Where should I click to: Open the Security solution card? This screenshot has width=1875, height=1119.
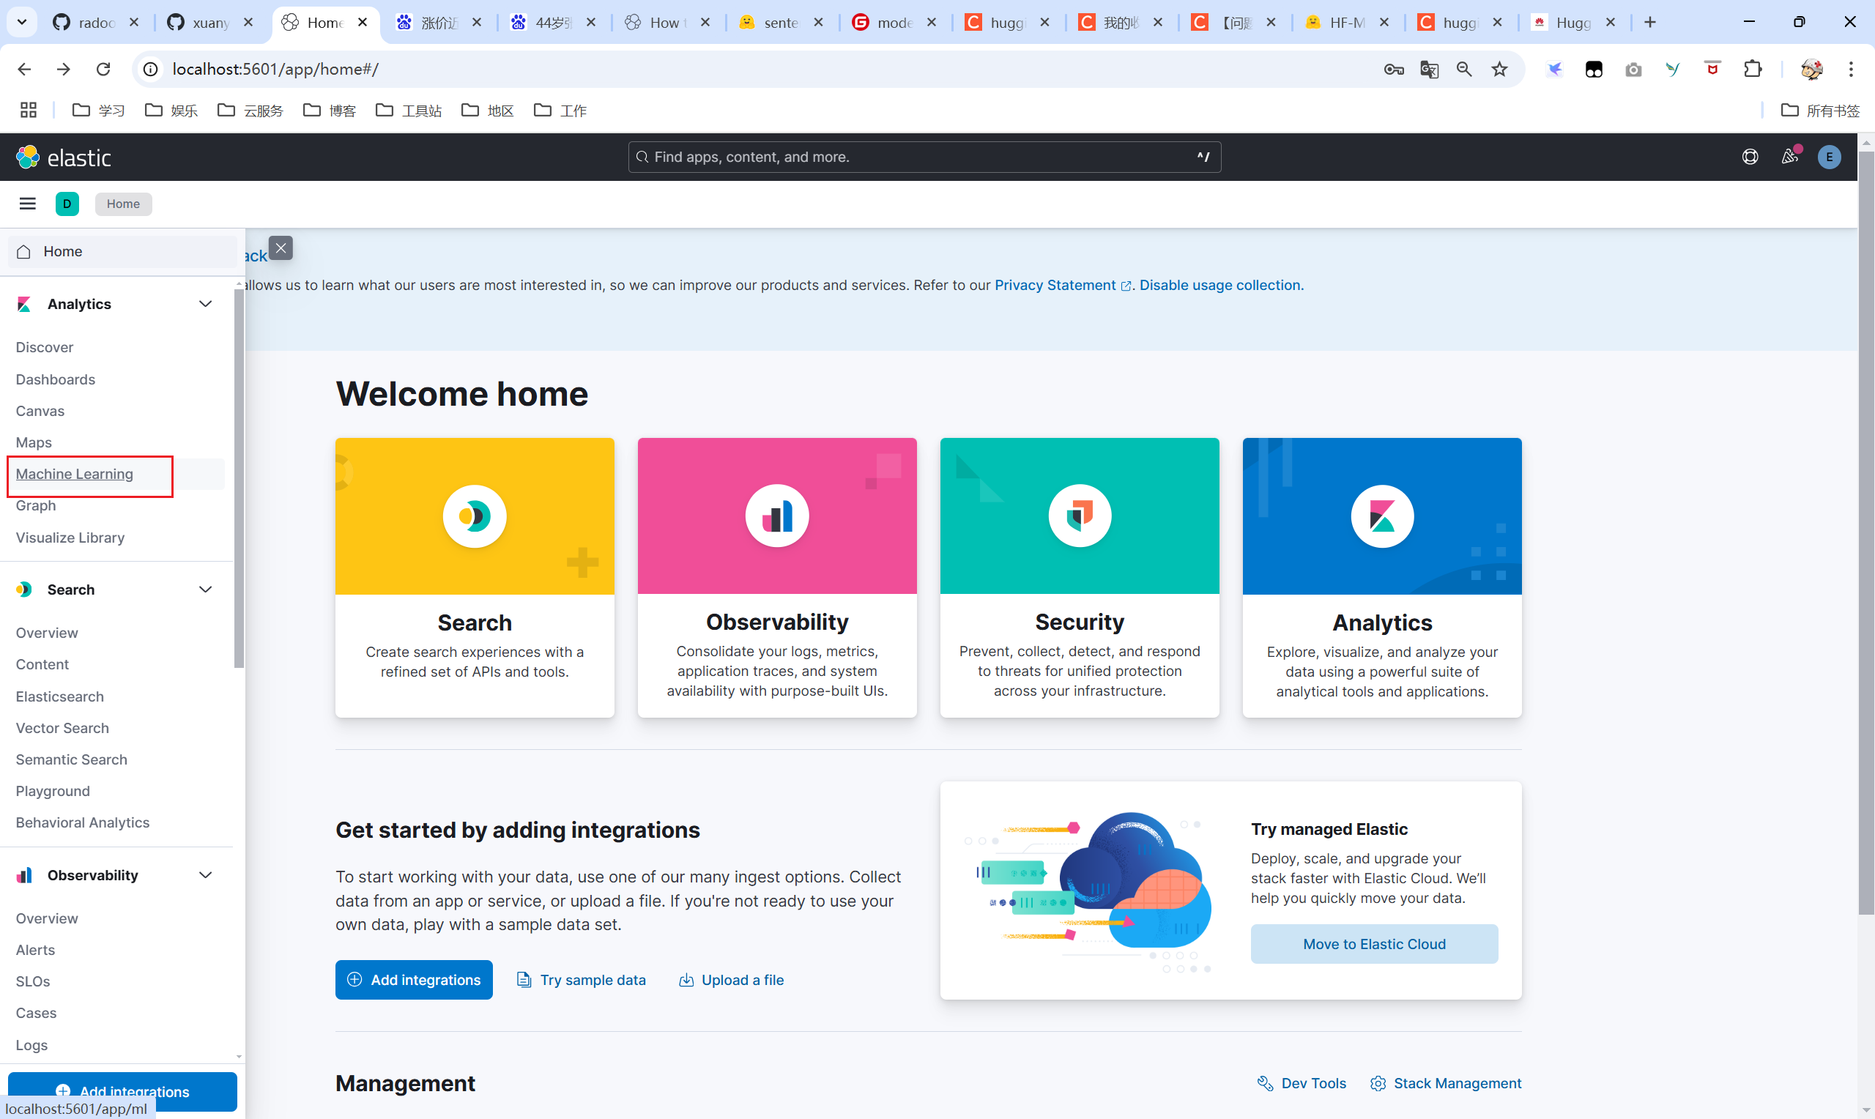(1079, 516)
